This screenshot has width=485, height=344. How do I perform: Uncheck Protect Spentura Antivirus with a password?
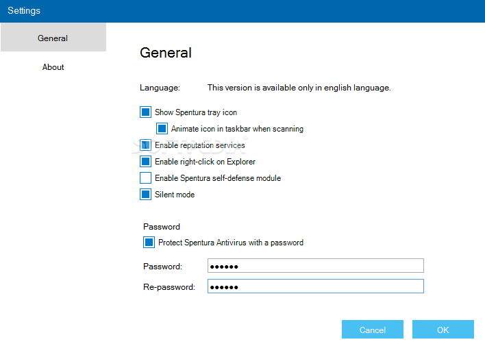coord(149,242)
